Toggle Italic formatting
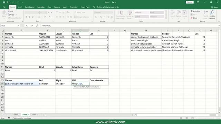 tap(29, 17)
